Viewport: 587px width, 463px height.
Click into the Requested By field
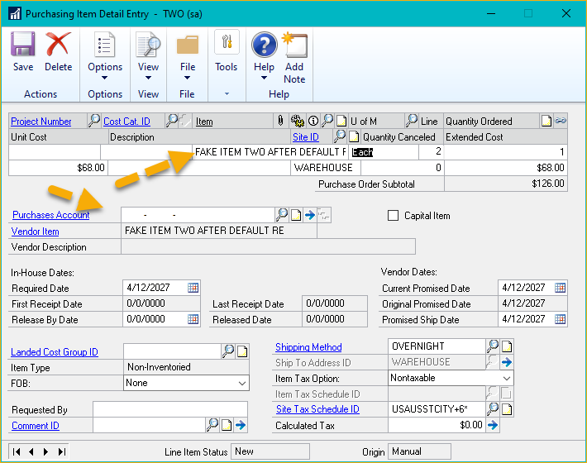pyautogui.click(x=169, y=409)
